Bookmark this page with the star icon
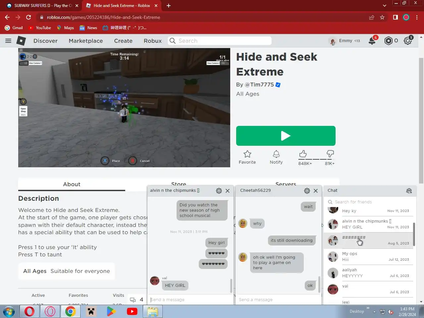 [x=382, y=17]
